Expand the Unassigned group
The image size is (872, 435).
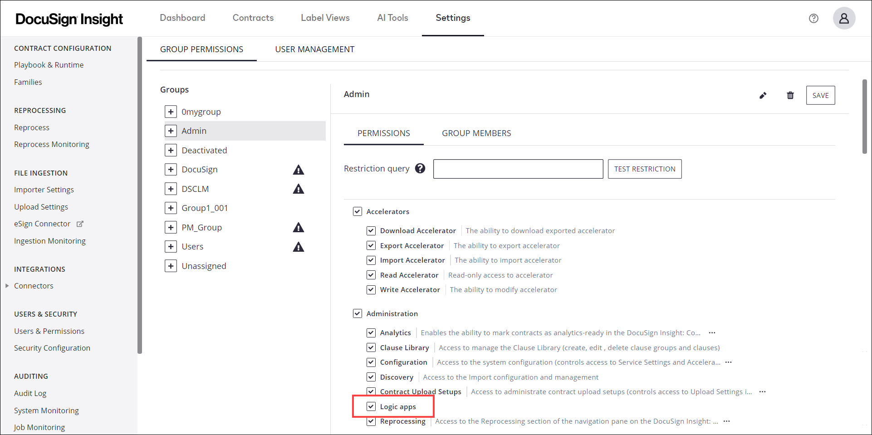pos(171,266)
